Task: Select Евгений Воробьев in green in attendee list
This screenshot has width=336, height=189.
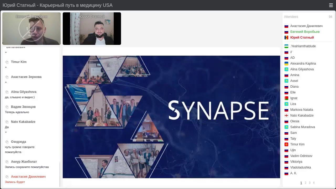Action: tap(305, 32)
